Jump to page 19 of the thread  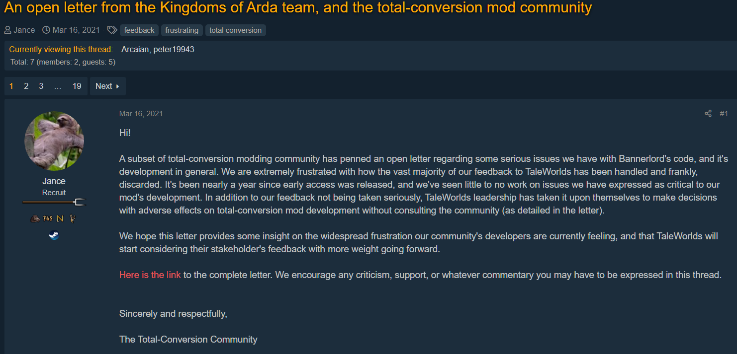77,86
